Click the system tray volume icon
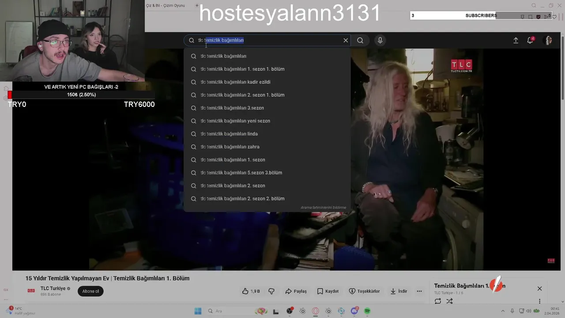This screenshot has width=565, height=318. pos(529,311)
